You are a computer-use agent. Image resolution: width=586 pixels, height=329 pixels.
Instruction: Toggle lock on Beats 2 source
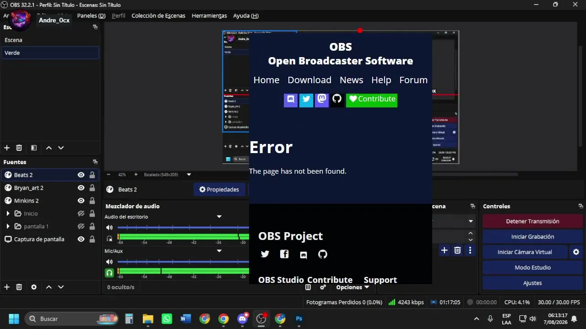click(92, 175)
